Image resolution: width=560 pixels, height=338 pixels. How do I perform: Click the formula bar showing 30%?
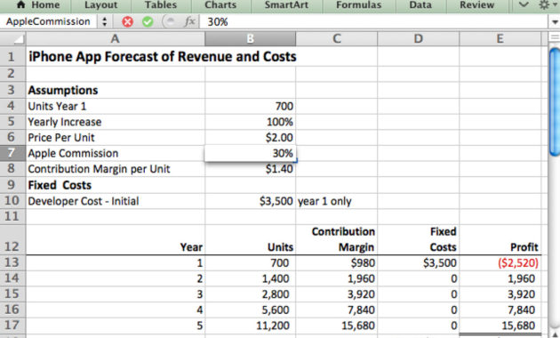coord(373,22)
